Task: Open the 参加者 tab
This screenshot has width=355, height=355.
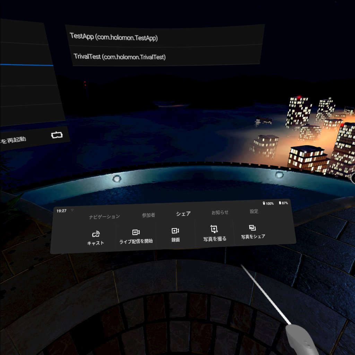Action: [x=148, y=215]
